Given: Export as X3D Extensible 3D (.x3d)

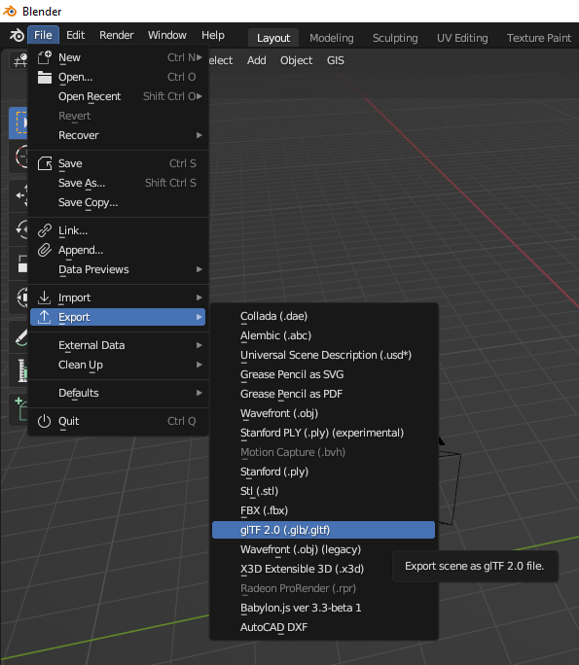Looking at the screenshot, I should click(323, 569).
